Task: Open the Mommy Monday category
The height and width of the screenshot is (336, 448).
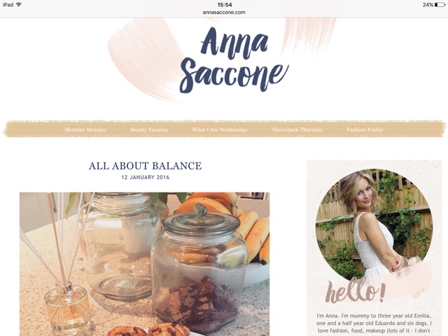Action: coord(85,129)
